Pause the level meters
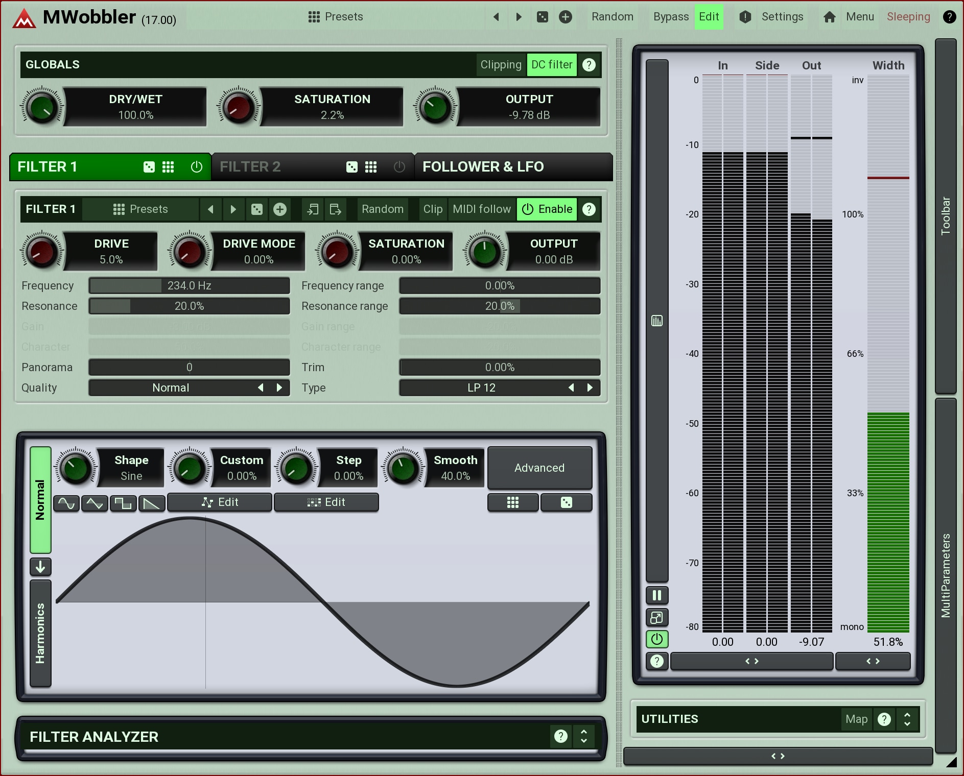 click(x=656, y=595)
